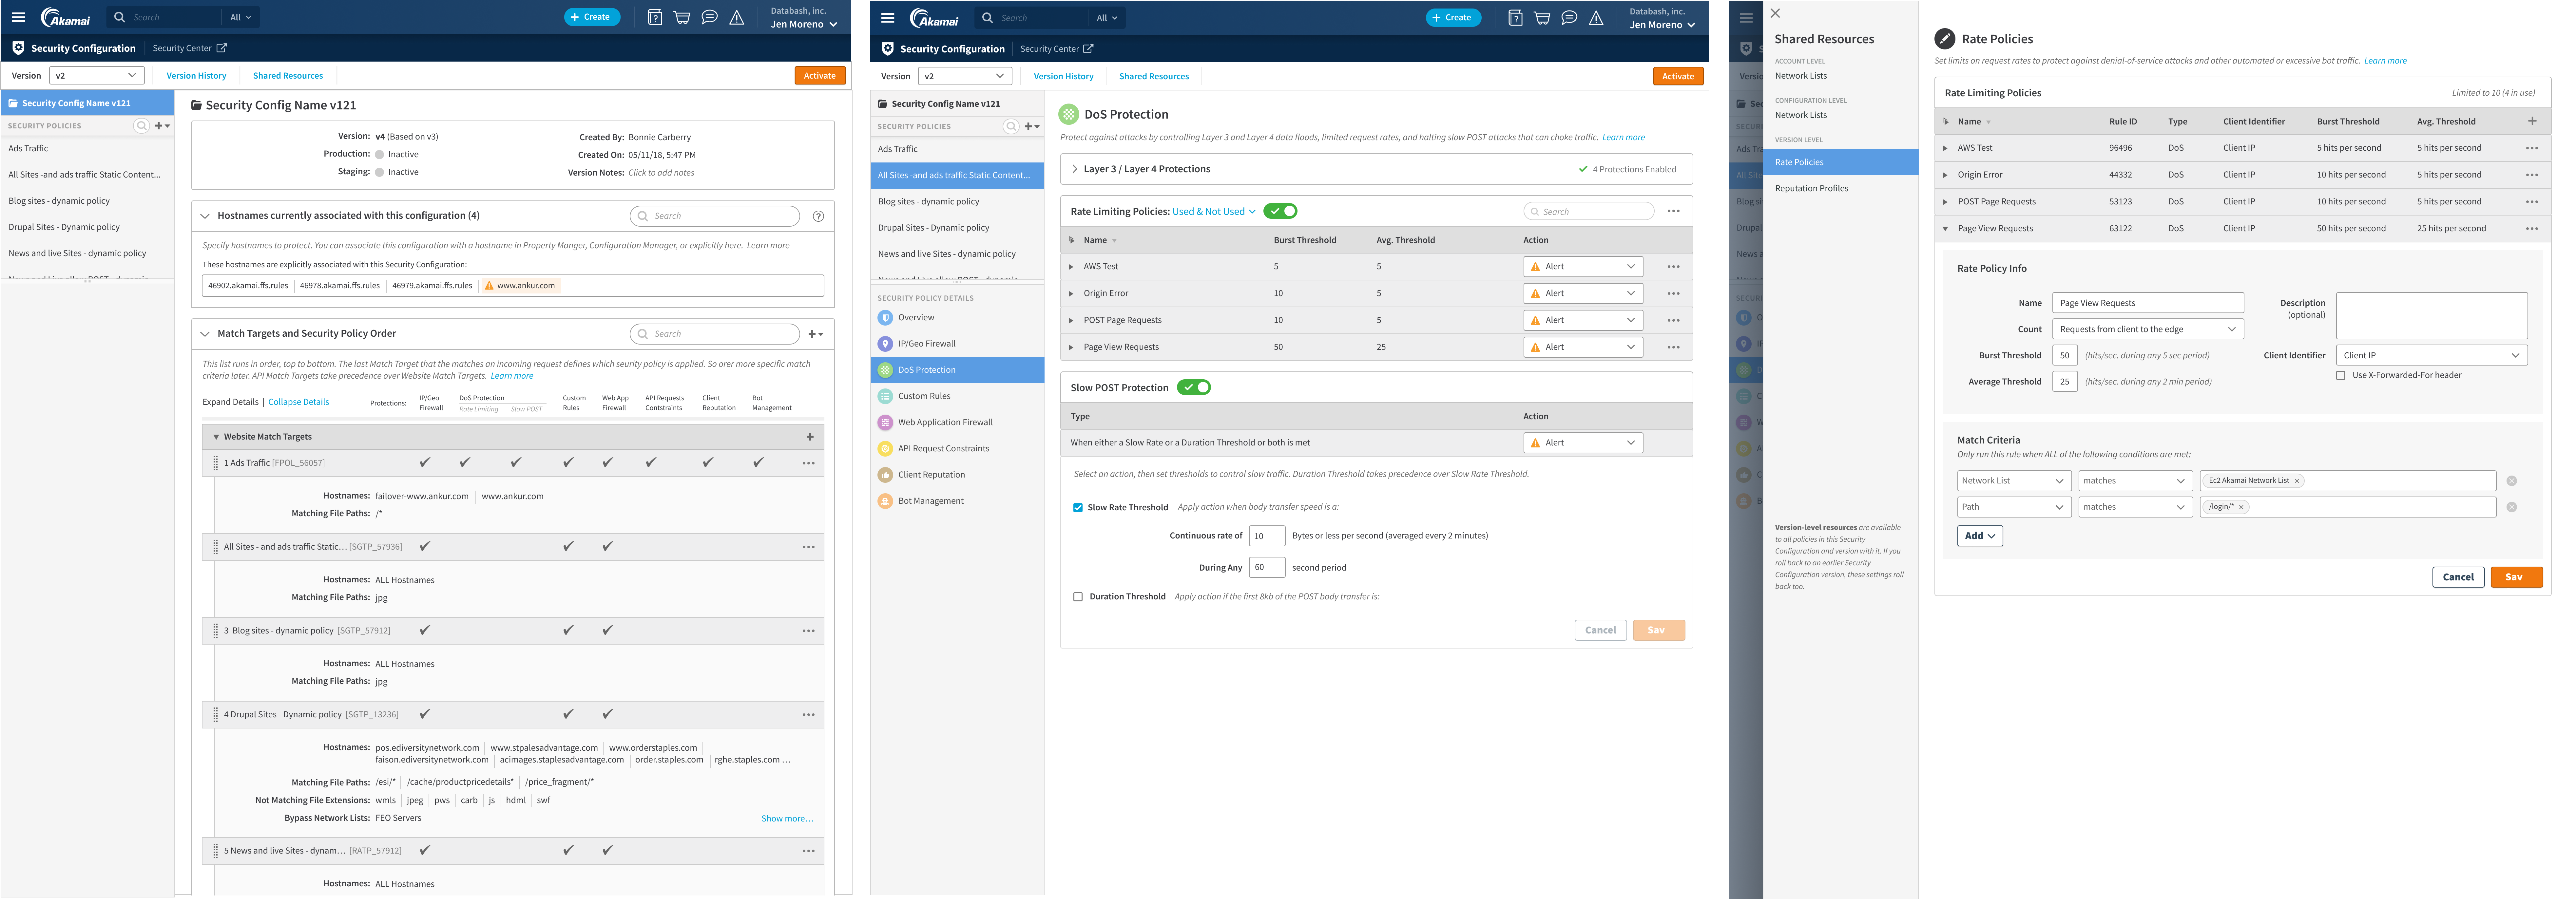The width and height of the screenshot is (2576, 904).
Task: Click Cancel in Rate Policies editor
Action: pyautogui.click(x=2458, y=577)
